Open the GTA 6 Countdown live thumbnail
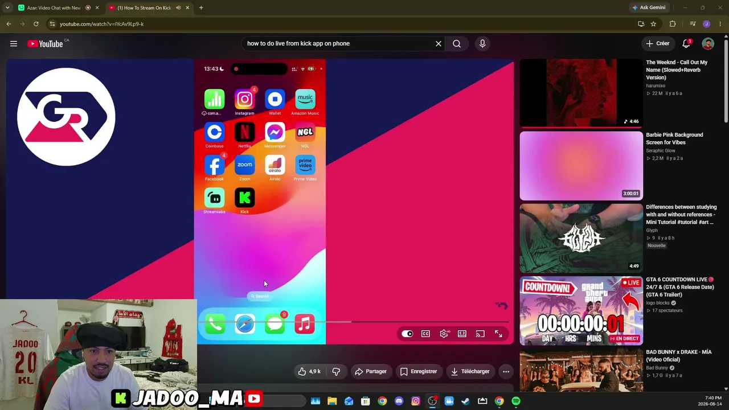The image size is (729, 410). [x=581, y=310]
